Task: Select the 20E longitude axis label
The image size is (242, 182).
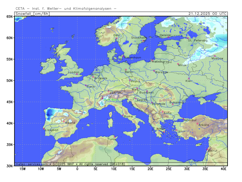Action: (x=150, y=169)
